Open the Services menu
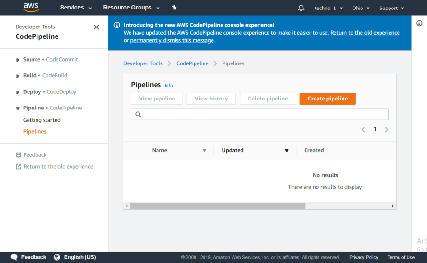This screenshot has width=427, height=263. (x=76, y=8)
